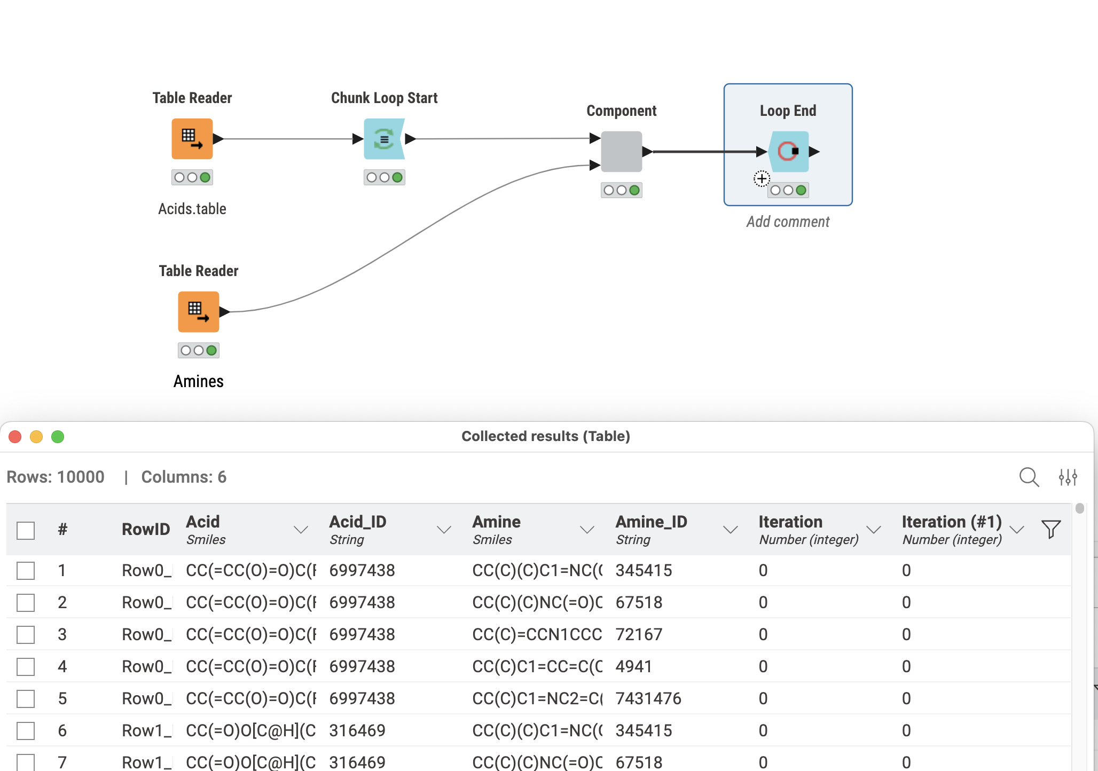Open the Iteration column dropdown chevron
The width and height of the screenshot is (1098, 771).
coord(874,530)
